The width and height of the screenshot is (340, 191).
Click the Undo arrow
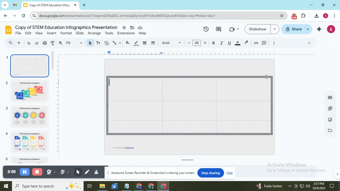click(x=29, y=43)
